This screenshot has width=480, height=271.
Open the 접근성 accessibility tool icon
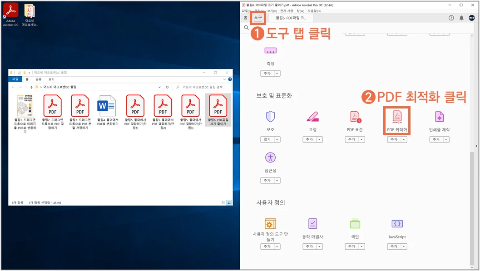[270, 158]
